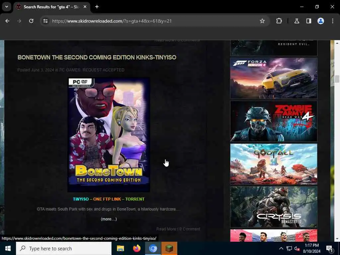The height and width of the screenshot is (255, 340).
Task: Open the Minecraft block taskbar icon
Action: (x=169, y=248)
